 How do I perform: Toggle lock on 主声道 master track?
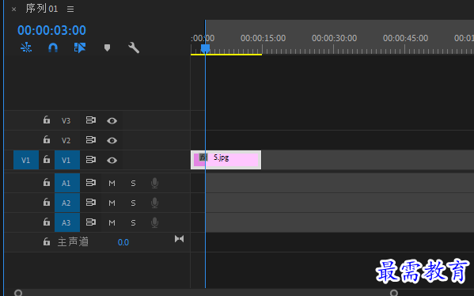point(46,241)
